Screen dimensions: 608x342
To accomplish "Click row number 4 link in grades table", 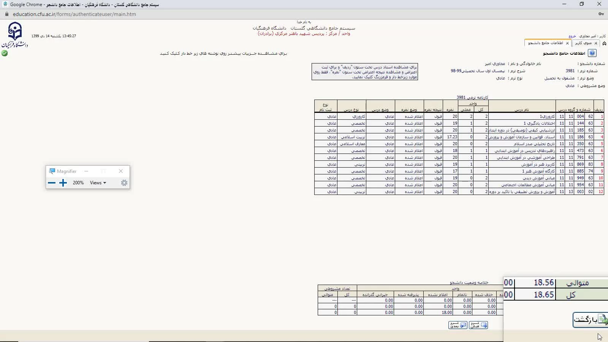I will click(602, 137).
